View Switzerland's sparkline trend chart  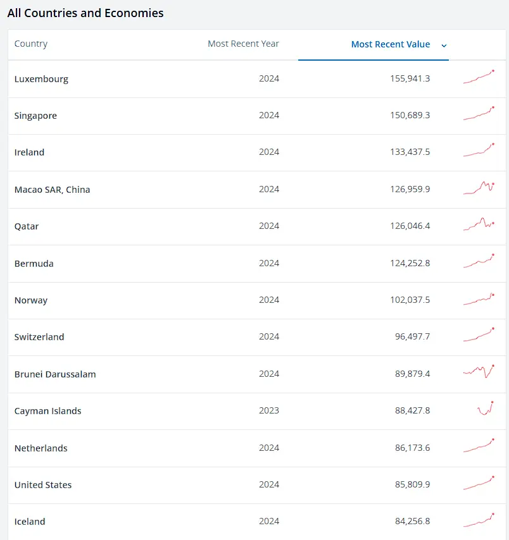[479, 334]
